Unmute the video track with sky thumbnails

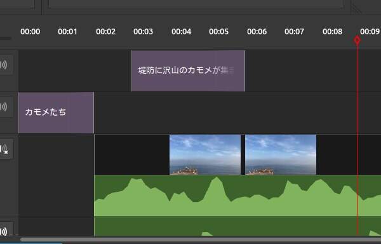4,149
